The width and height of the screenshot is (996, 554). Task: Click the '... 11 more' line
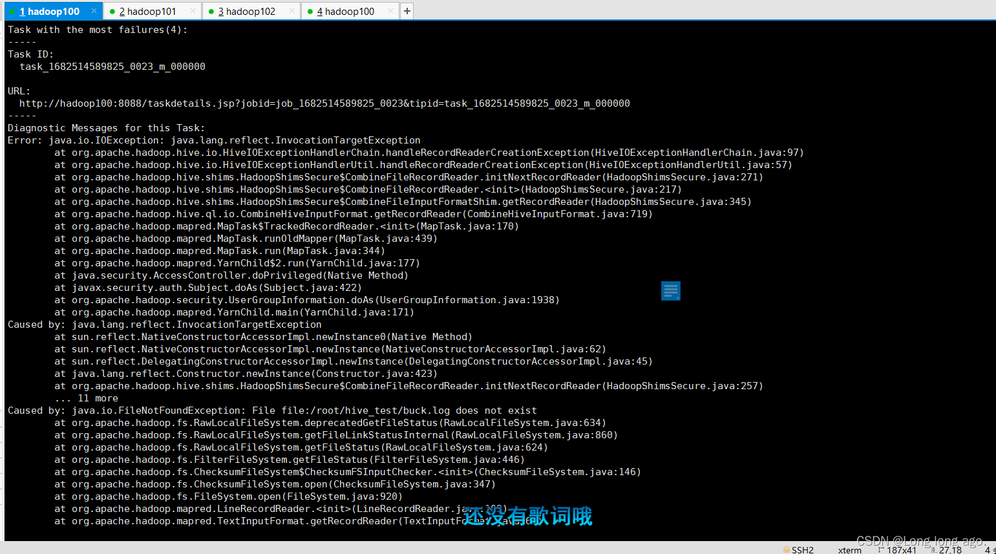[x=86, y=398]
